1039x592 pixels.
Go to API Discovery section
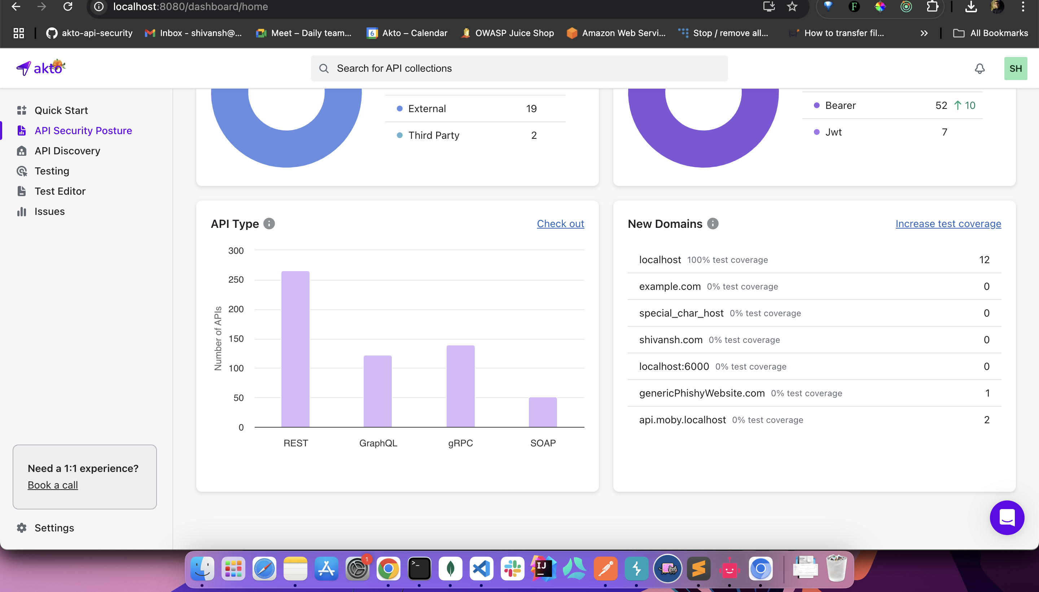pos(67,151)
